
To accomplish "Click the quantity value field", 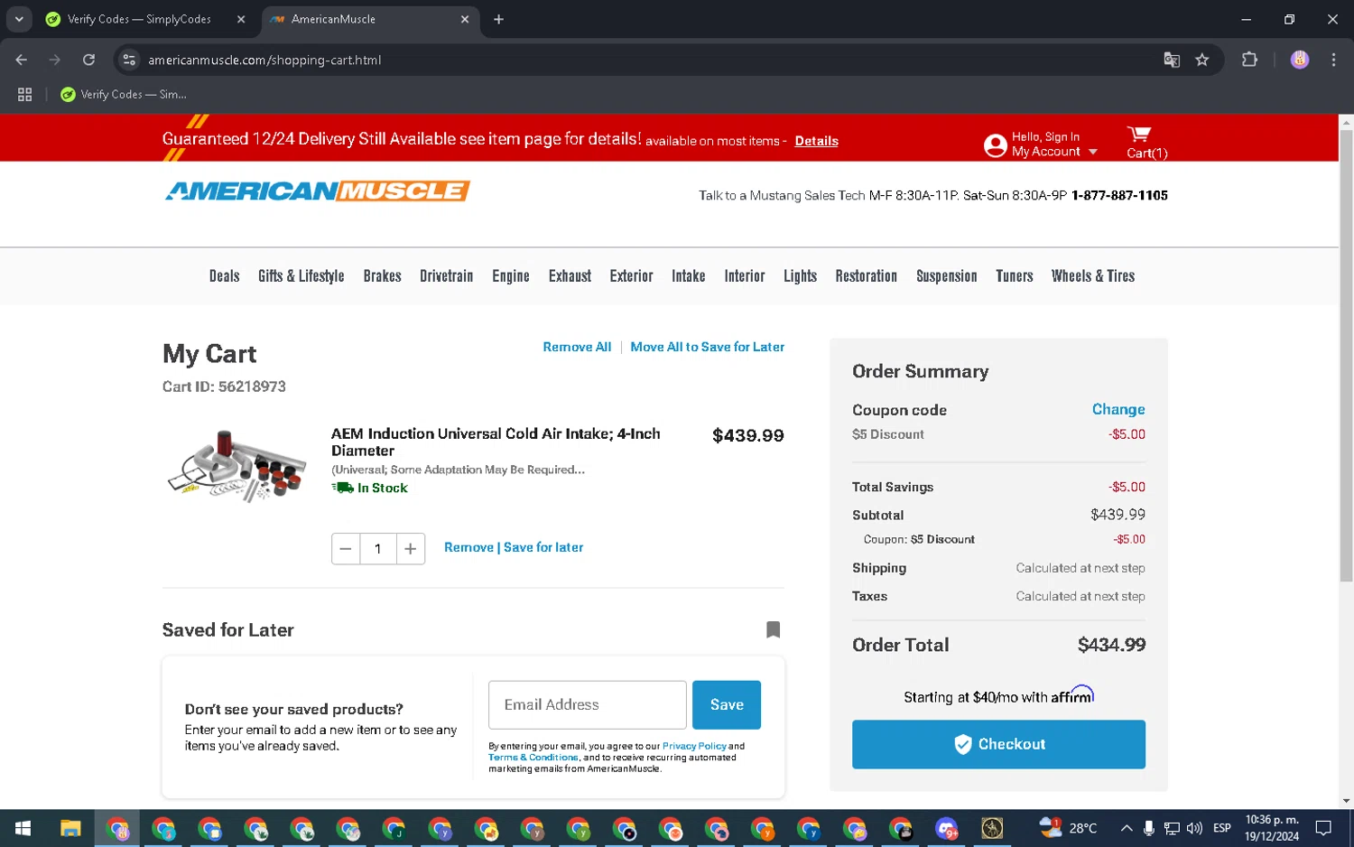I will pyautogui.click(x=377, y=548).
